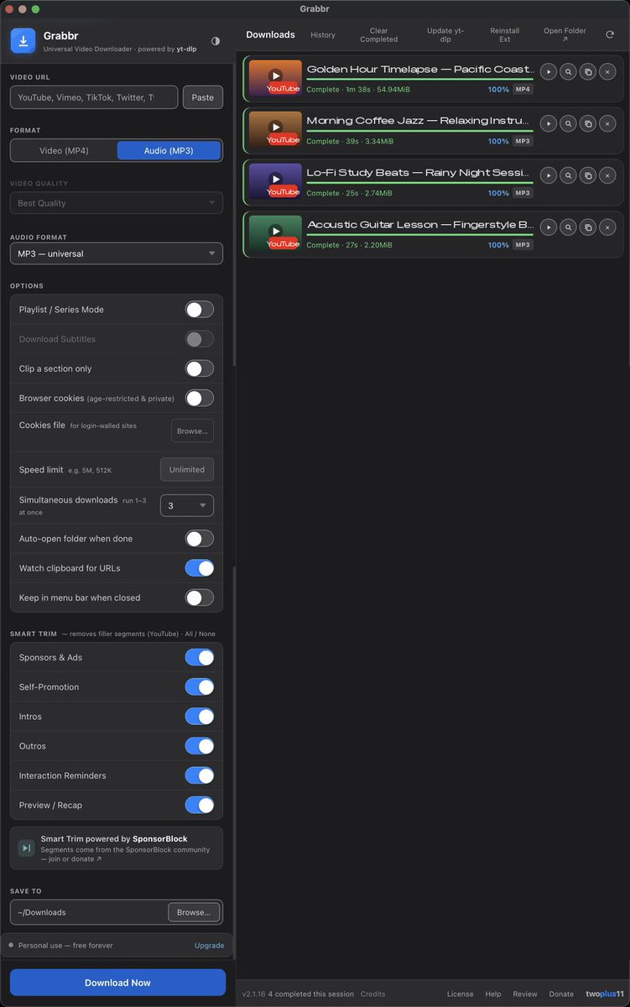The width and height of the screenshot is (630, 1007).
Task: Disable Preview / Recap toggle
Action: [200, 805]
